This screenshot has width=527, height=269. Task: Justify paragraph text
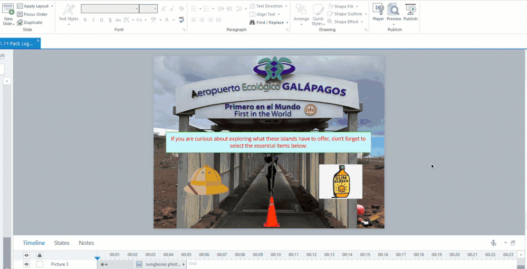(x=218, y=20)
